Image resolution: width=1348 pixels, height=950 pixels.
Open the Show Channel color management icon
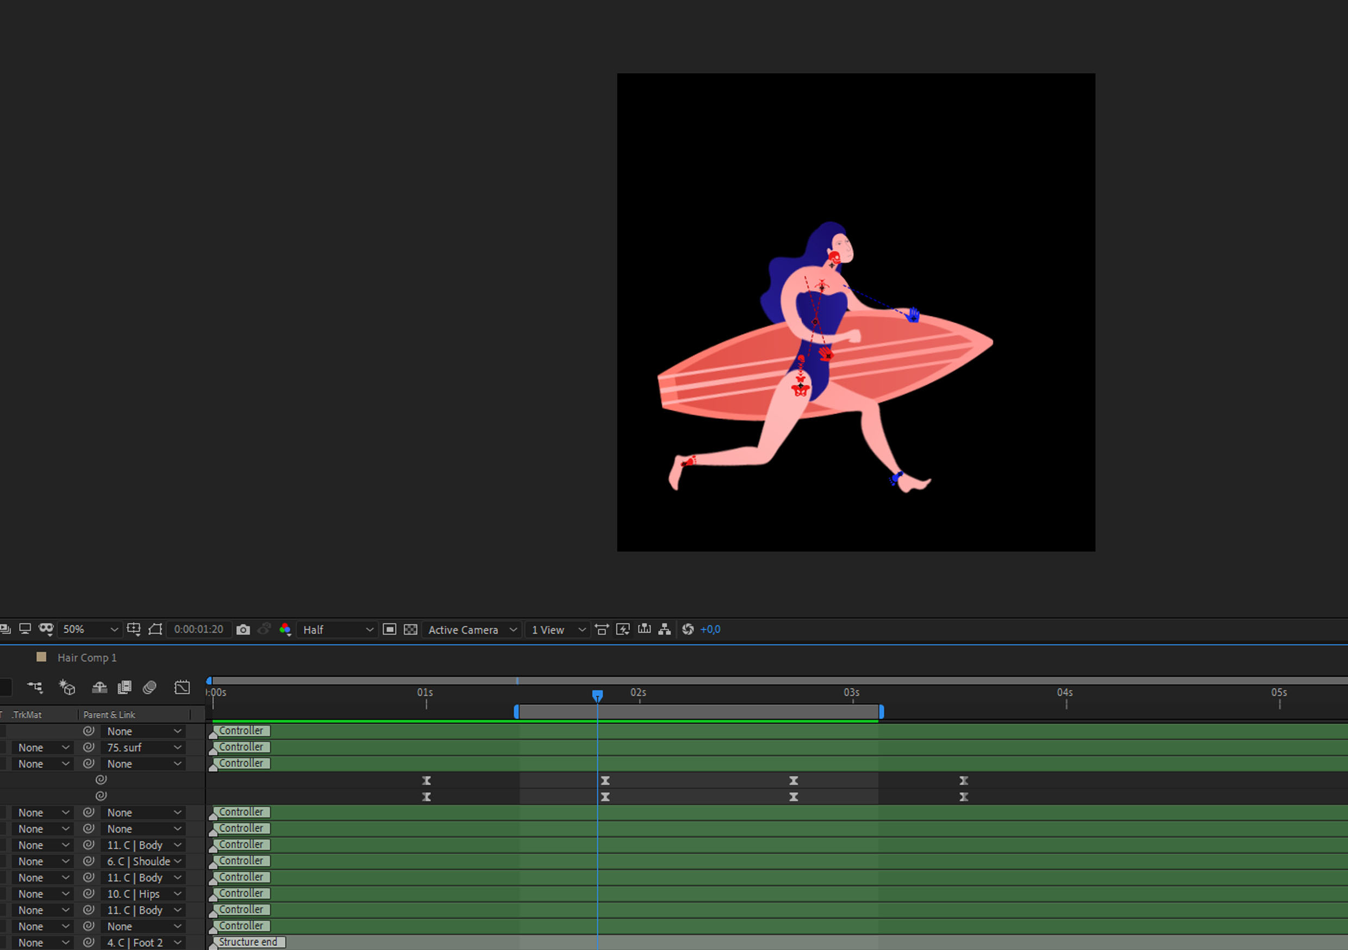point(285,629)
